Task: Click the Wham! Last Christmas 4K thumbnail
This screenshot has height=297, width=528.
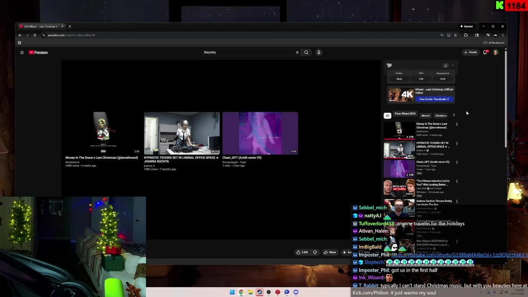Action: (401, 94)
